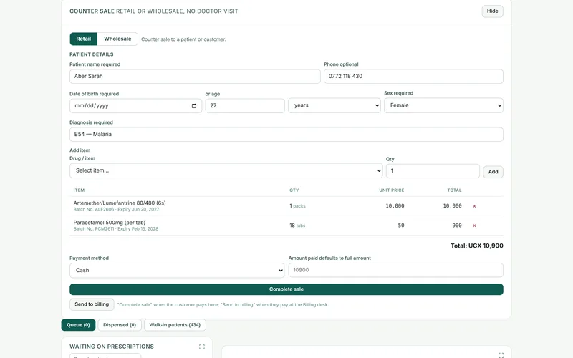573x358 pixels.
Task: Click the Send to billing button
Action: pos(92,304)
